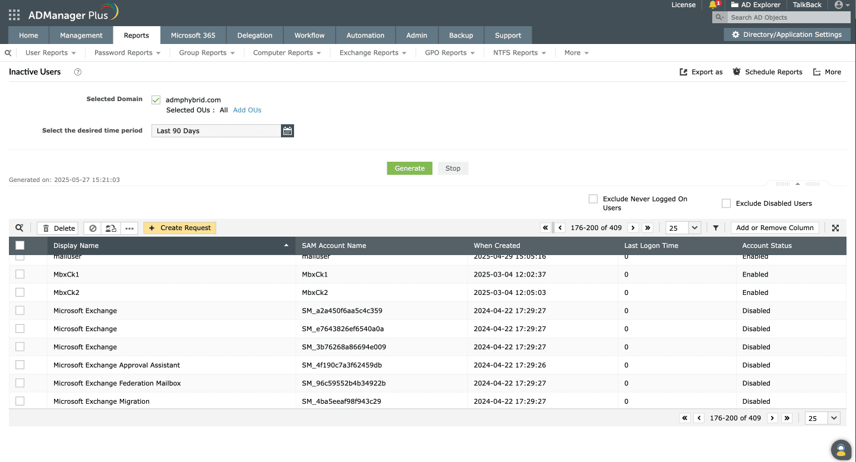Enable Exclude Never Logged On Users
Image resolution: width=856 pixels, height=462 pixels.
(593, 199)
